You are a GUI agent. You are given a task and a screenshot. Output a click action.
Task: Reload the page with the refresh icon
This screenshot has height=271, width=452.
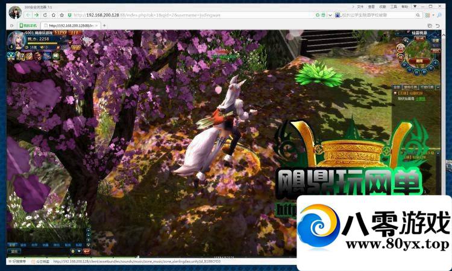pos(45,15)
